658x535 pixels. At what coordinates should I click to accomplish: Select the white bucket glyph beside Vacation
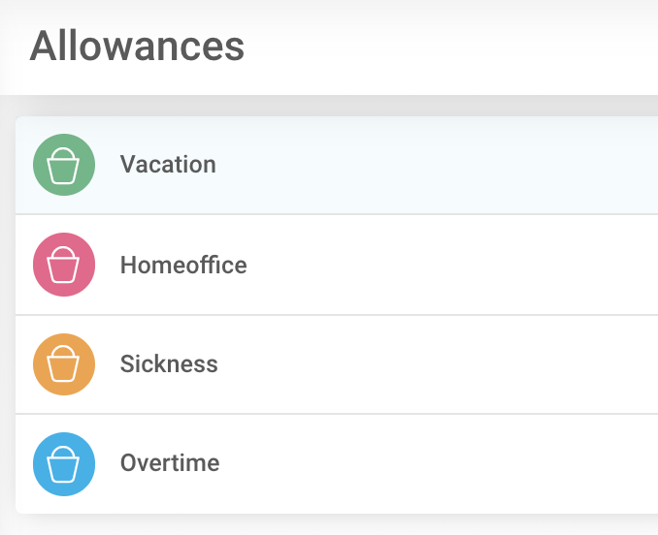click(x=64, y=167)
